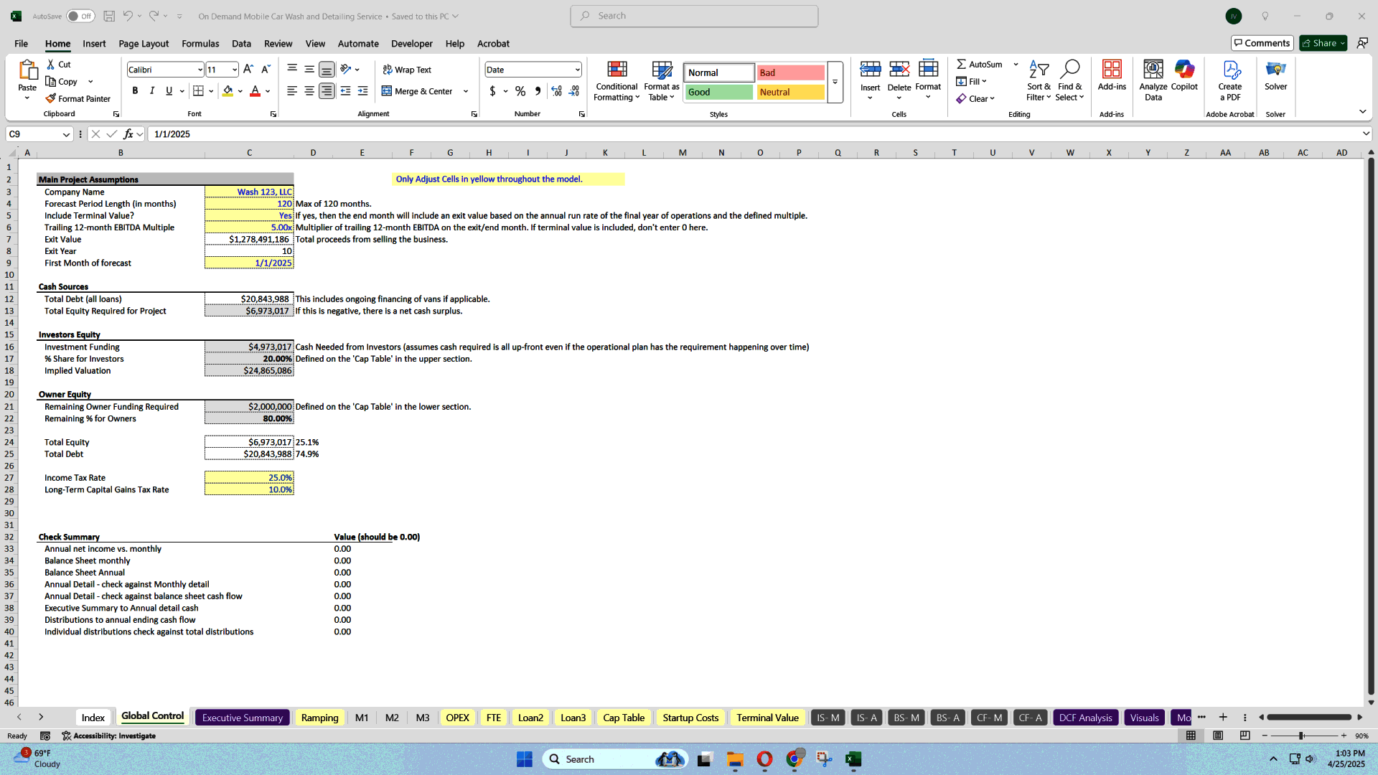Click the Insert Function fx icon

tap(128, 134)
